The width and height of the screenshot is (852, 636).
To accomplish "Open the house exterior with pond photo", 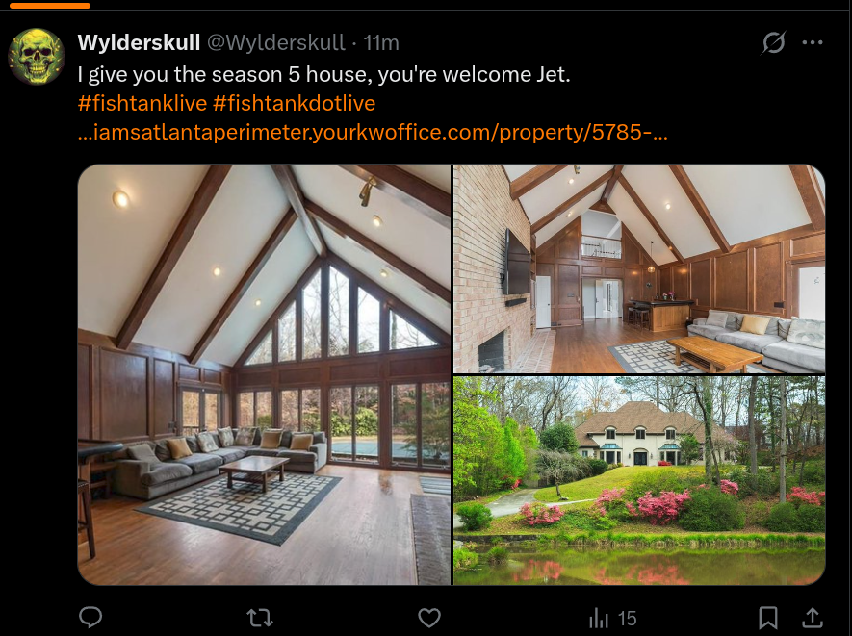I will (639, 481).
